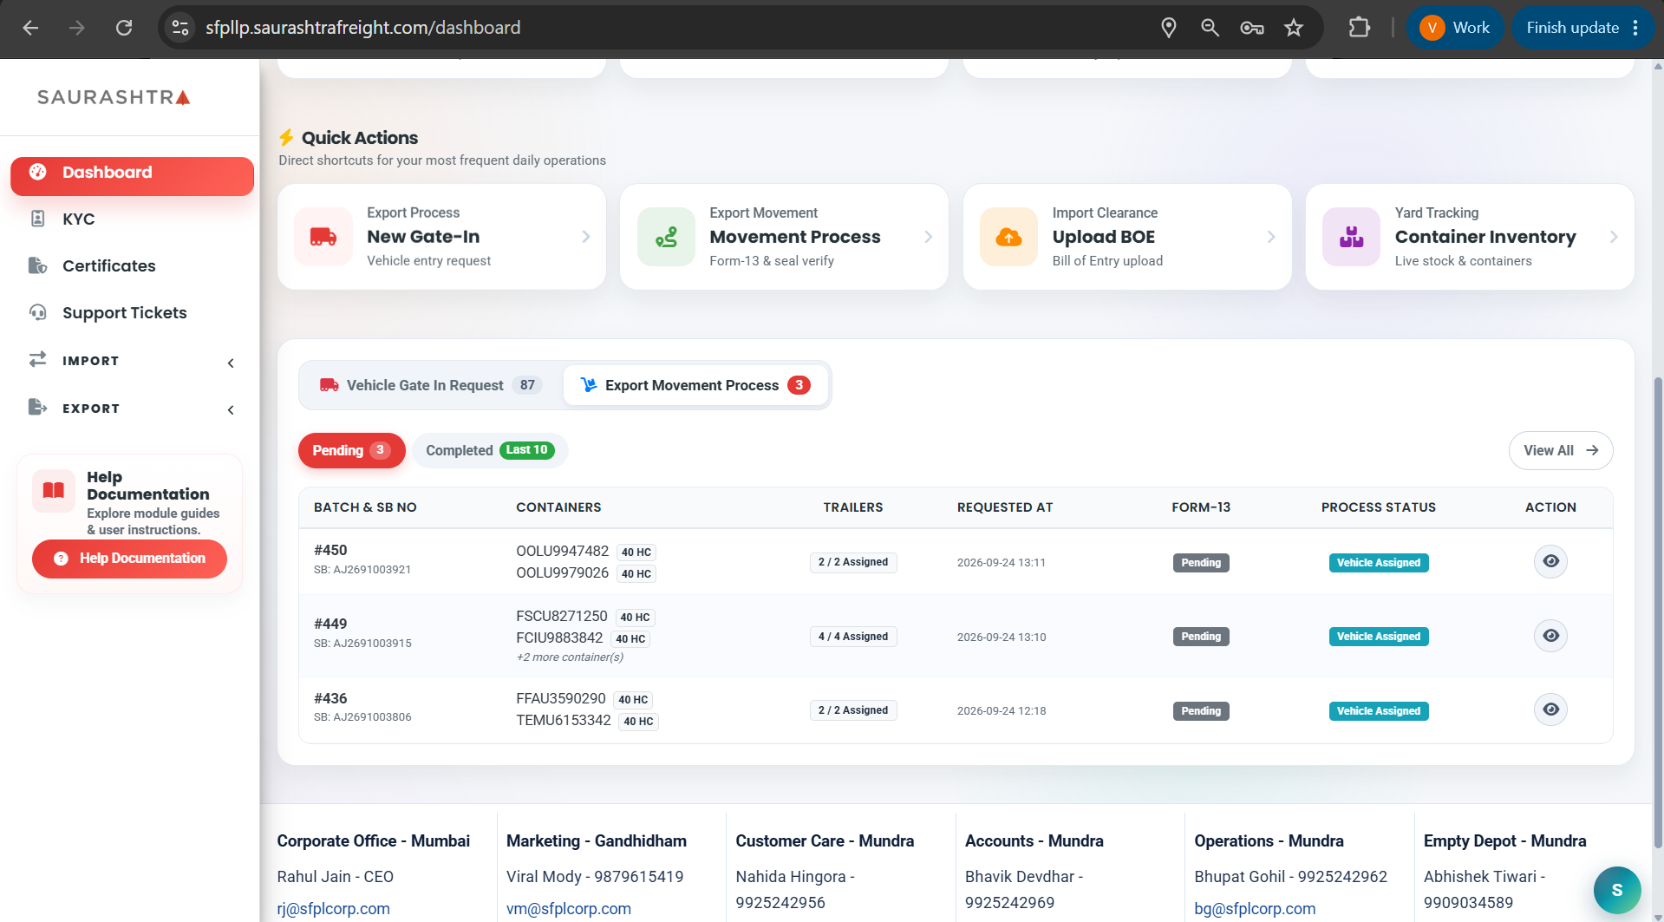
Task: Show Completed Last 10 requests
Action: 490,450
